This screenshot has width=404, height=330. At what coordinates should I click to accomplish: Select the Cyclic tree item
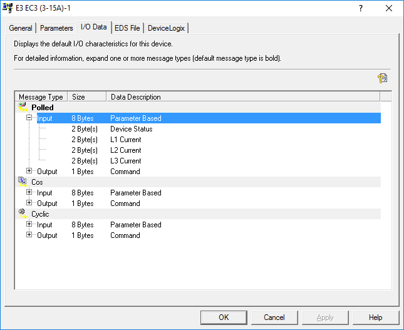click(40, 214)
